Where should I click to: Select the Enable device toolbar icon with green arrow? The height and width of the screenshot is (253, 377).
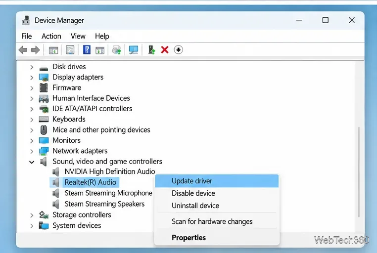click(x=151, y=50)
